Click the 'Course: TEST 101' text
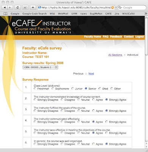The height and width of the screenshot is (152, 148). 36,57
